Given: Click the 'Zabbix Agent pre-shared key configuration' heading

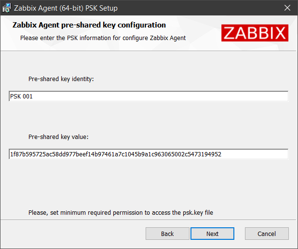Looking at the screenshot, I should coord(89,25).
